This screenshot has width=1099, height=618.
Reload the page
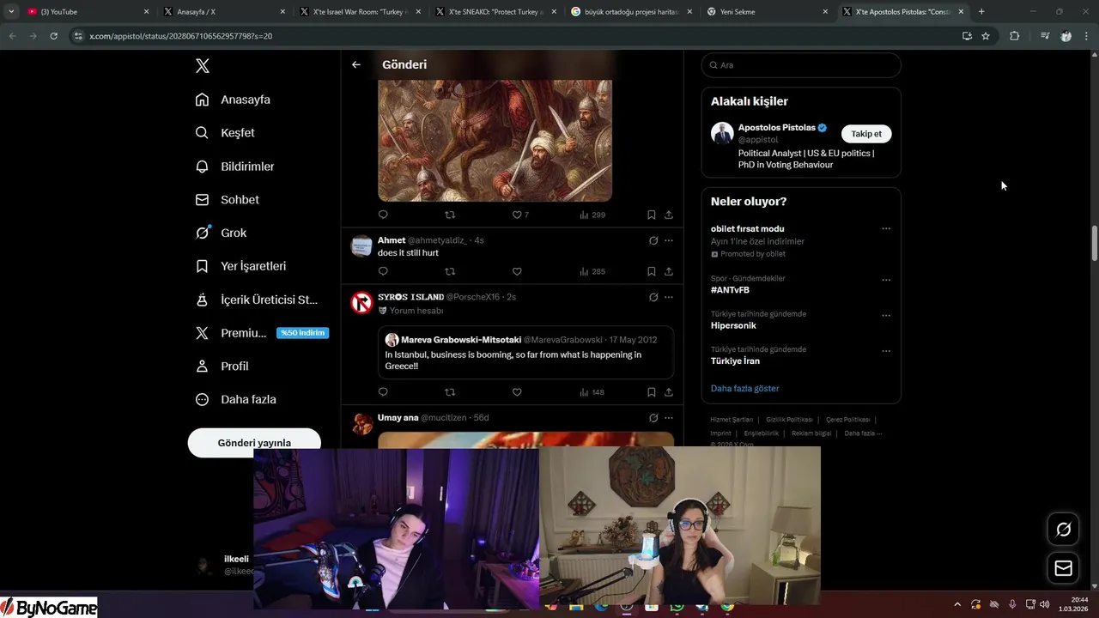(x=53, y=36)
